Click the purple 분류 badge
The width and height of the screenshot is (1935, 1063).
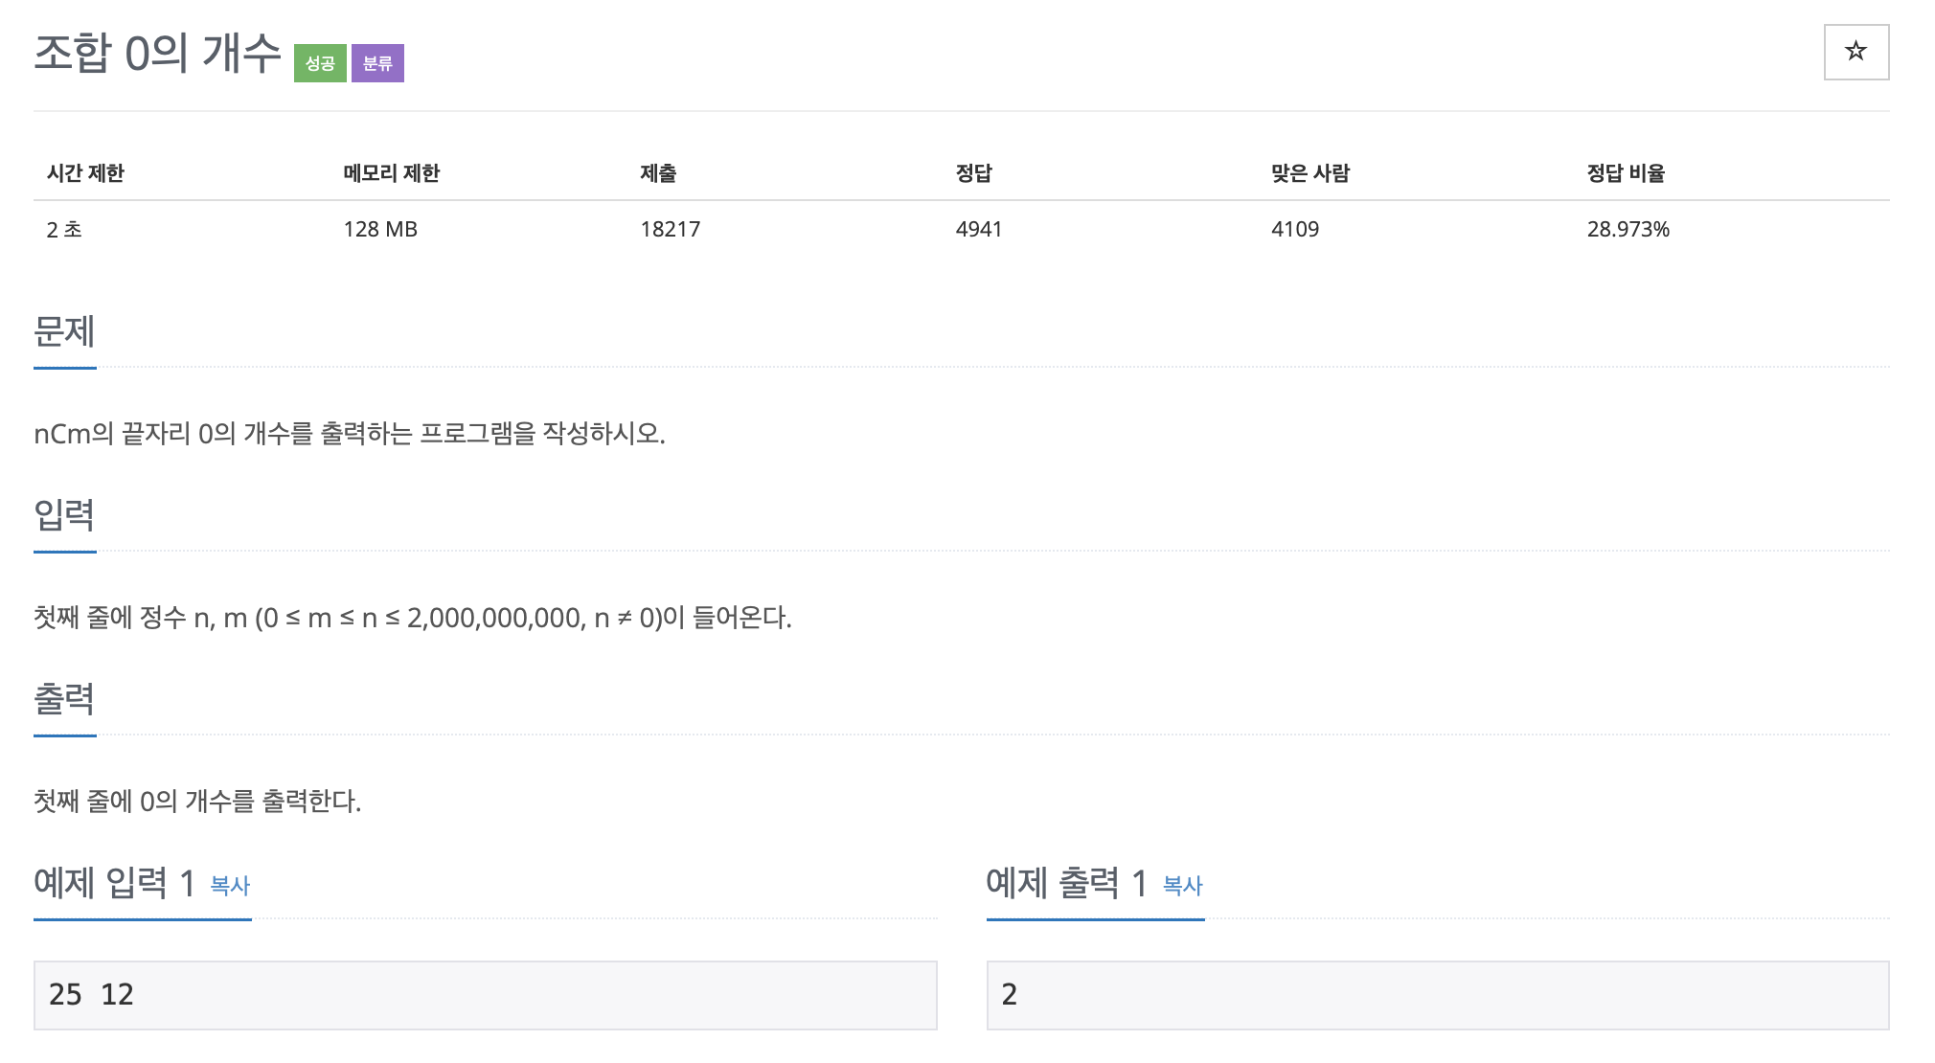pos(377,63)
